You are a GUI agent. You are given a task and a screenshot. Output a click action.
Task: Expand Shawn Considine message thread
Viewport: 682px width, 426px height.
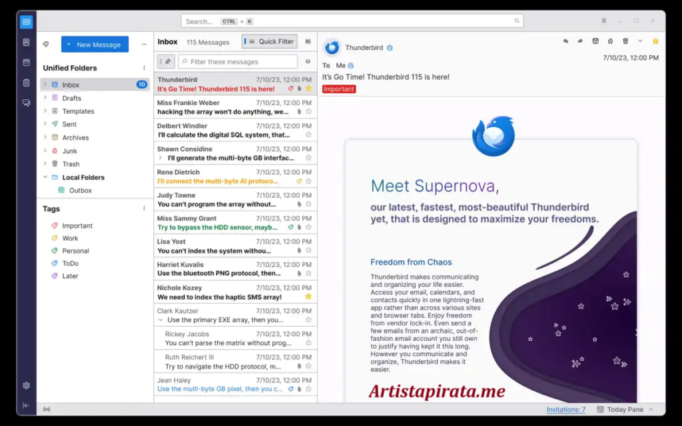coord(161,158)
